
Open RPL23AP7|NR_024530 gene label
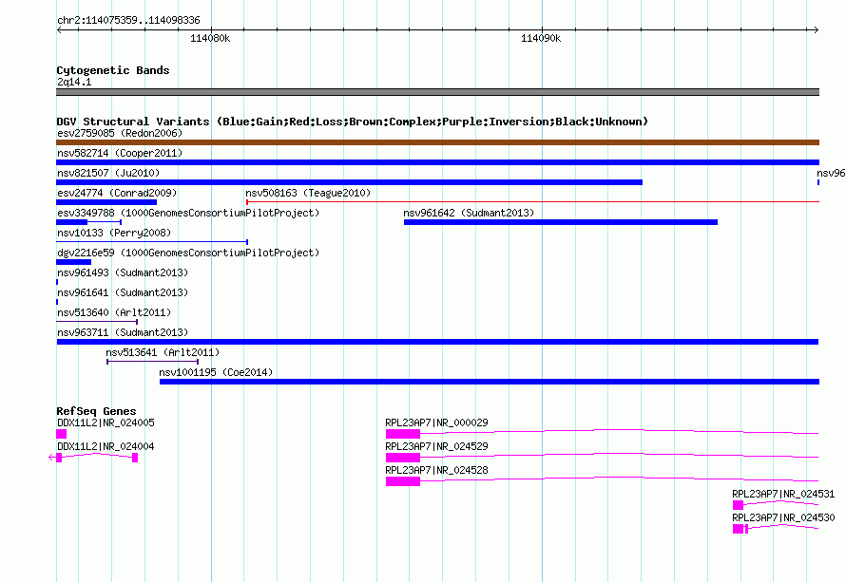click(x=783, y=517)
